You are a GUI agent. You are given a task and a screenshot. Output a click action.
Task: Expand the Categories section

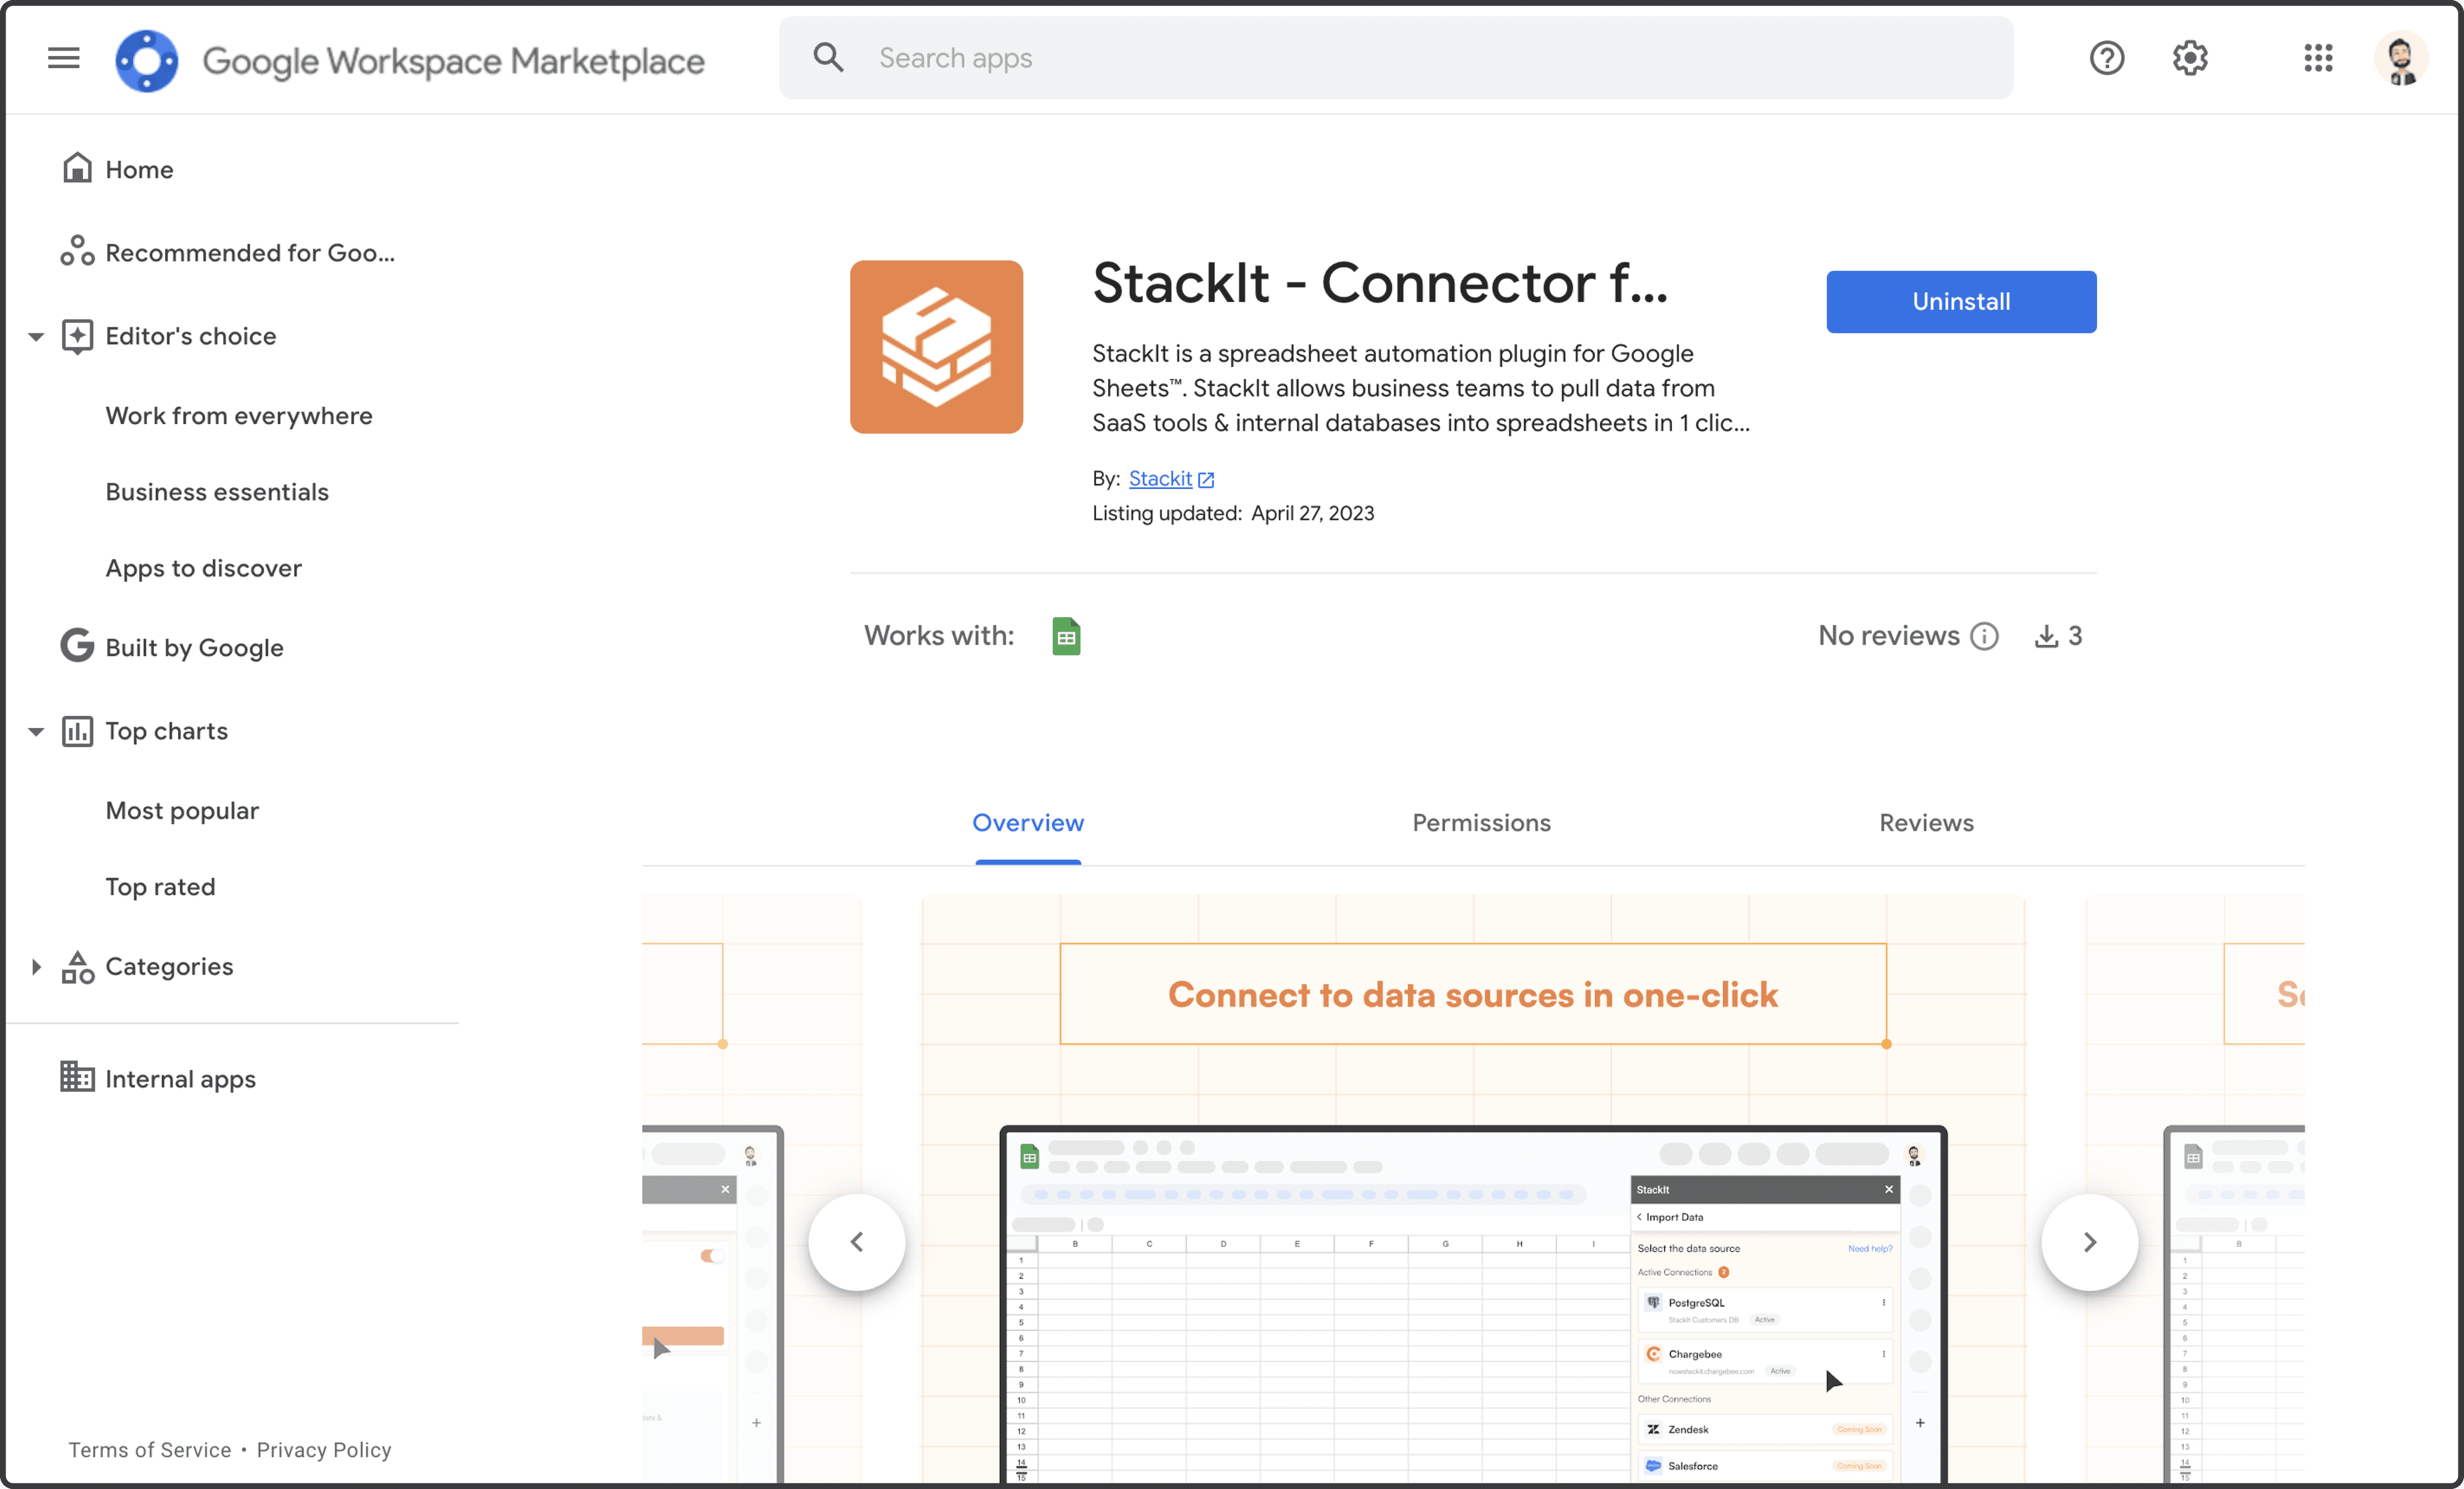(36, 967)
